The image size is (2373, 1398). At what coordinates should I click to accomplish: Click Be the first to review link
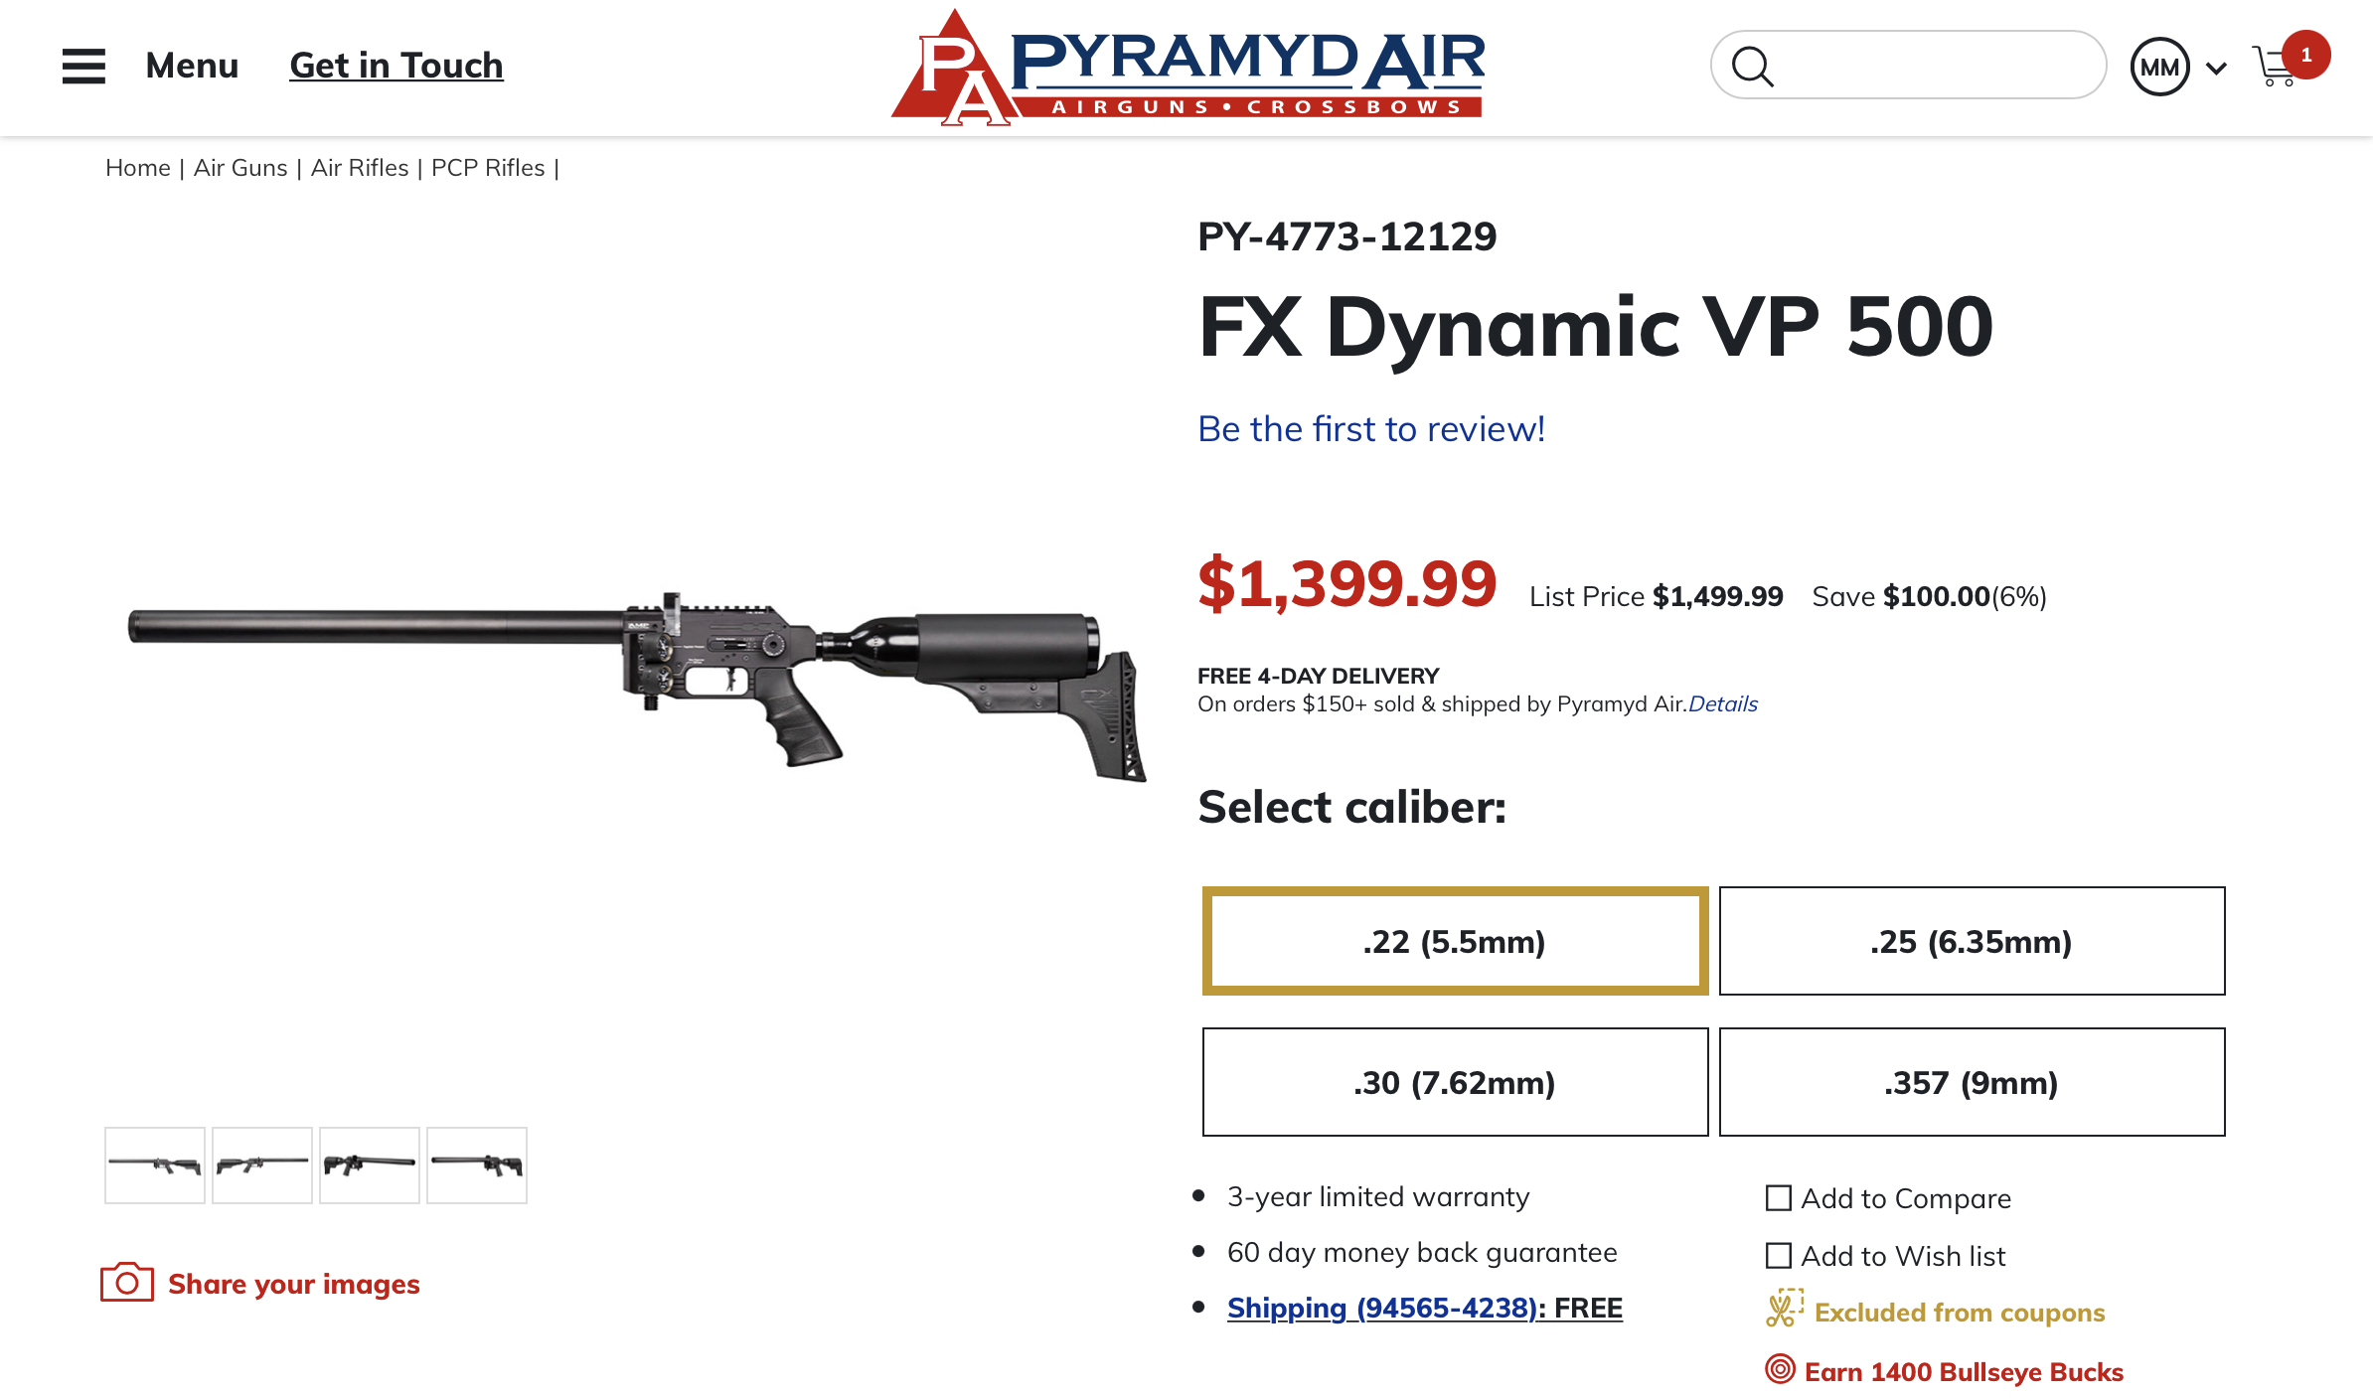coord(1371,429)
